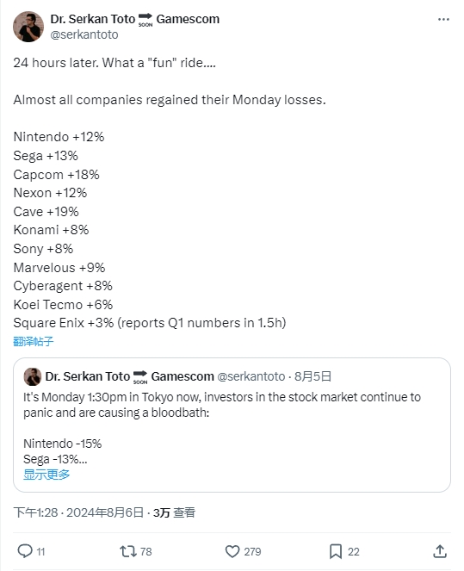
Task: Open the quoted post's 8月5日 date
Action: (x=312, y=376)
